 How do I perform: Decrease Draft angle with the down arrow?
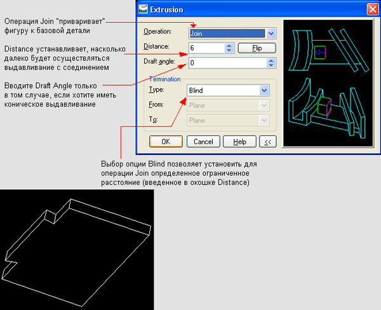tap(272, 65)
